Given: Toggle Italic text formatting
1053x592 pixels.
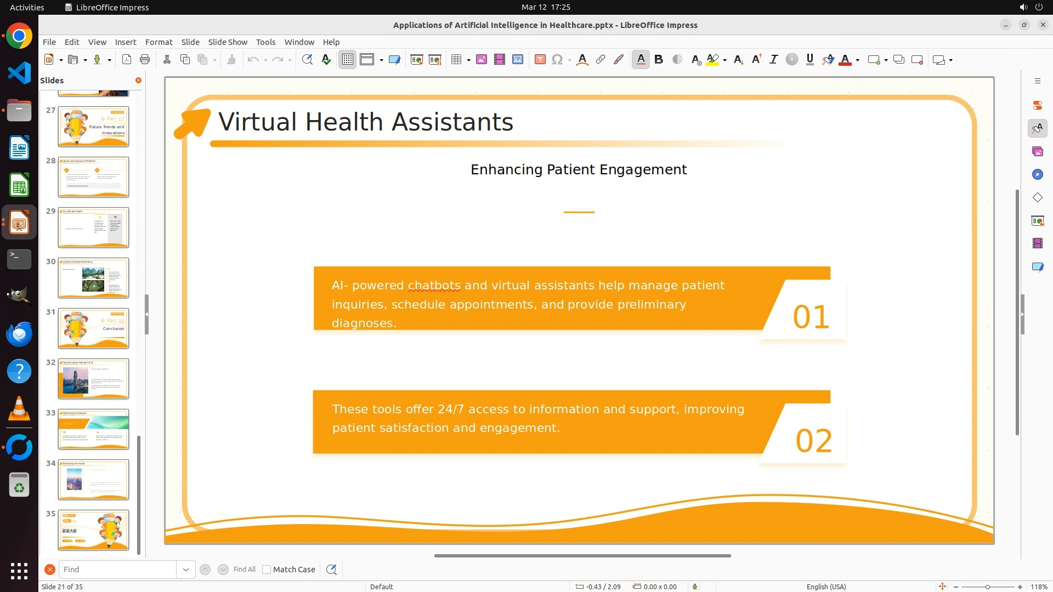Looking at the screenshot, I should point(773,60).
